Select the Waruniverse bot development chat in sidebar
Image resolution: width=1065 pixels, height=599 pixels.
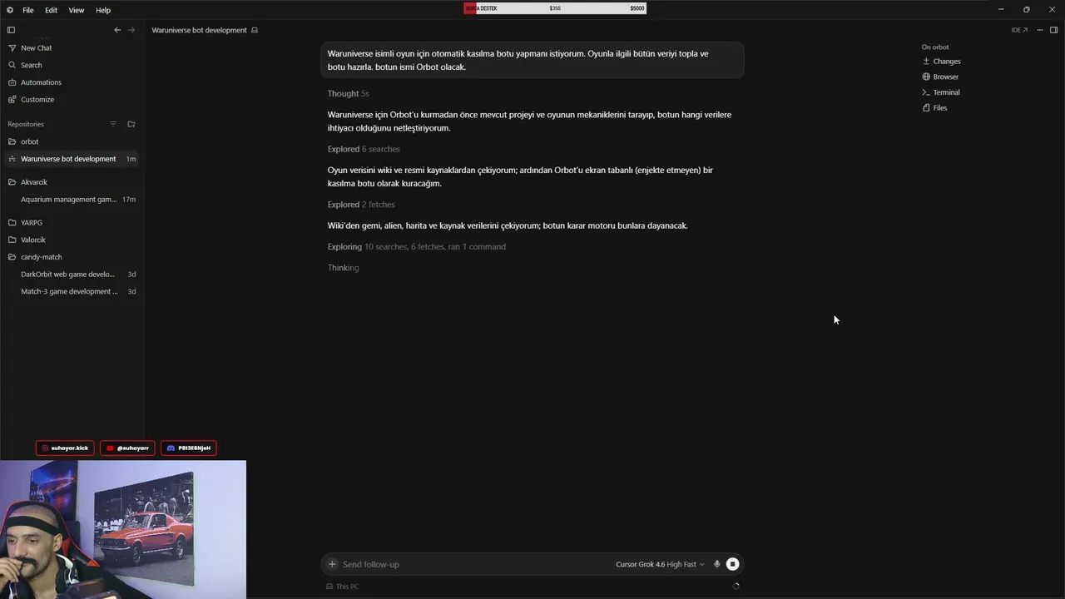(71, 159)
